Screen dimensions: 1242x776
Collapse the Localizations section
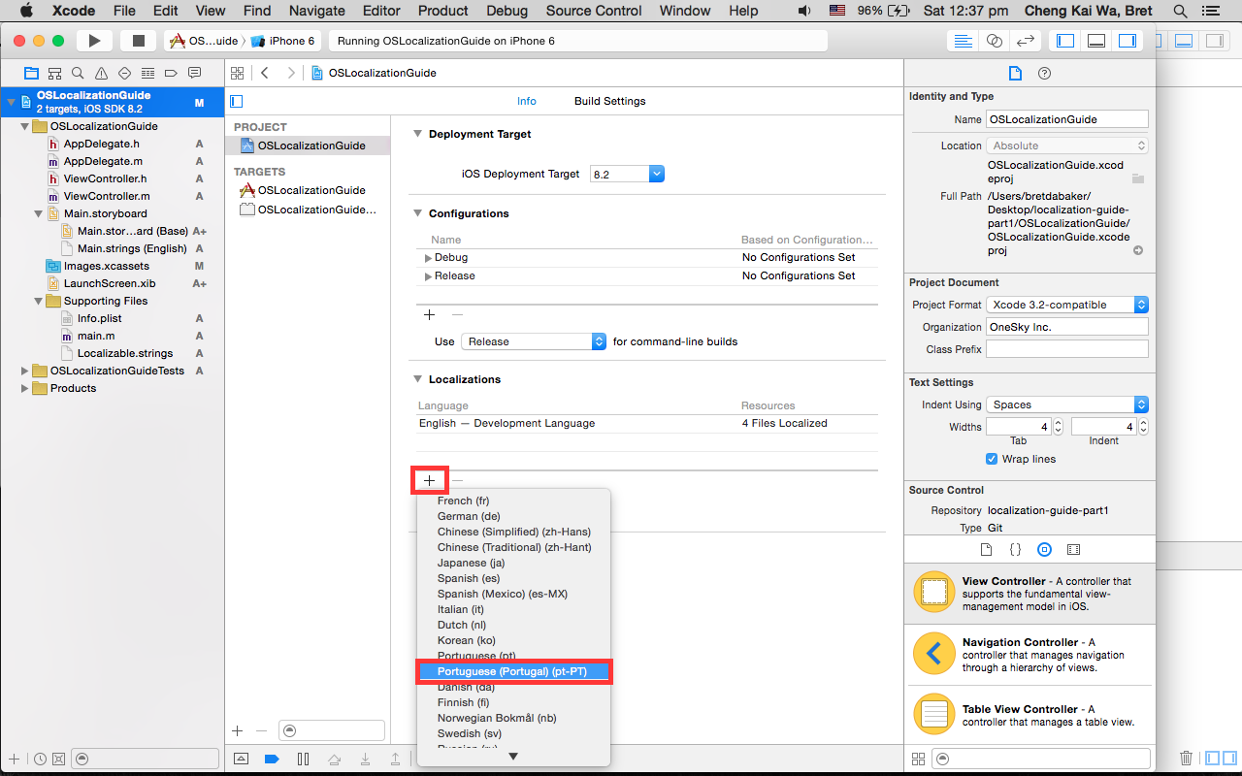coord(418,379)
